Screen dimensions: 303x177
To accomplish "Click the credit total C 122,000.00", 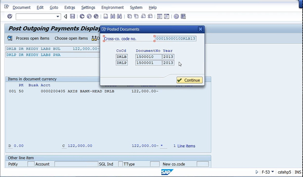I will tap(77, 146).
